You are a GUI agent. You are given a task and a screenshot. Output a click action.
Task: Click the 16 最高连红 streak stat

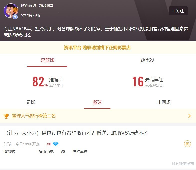(x=148, y=82)
